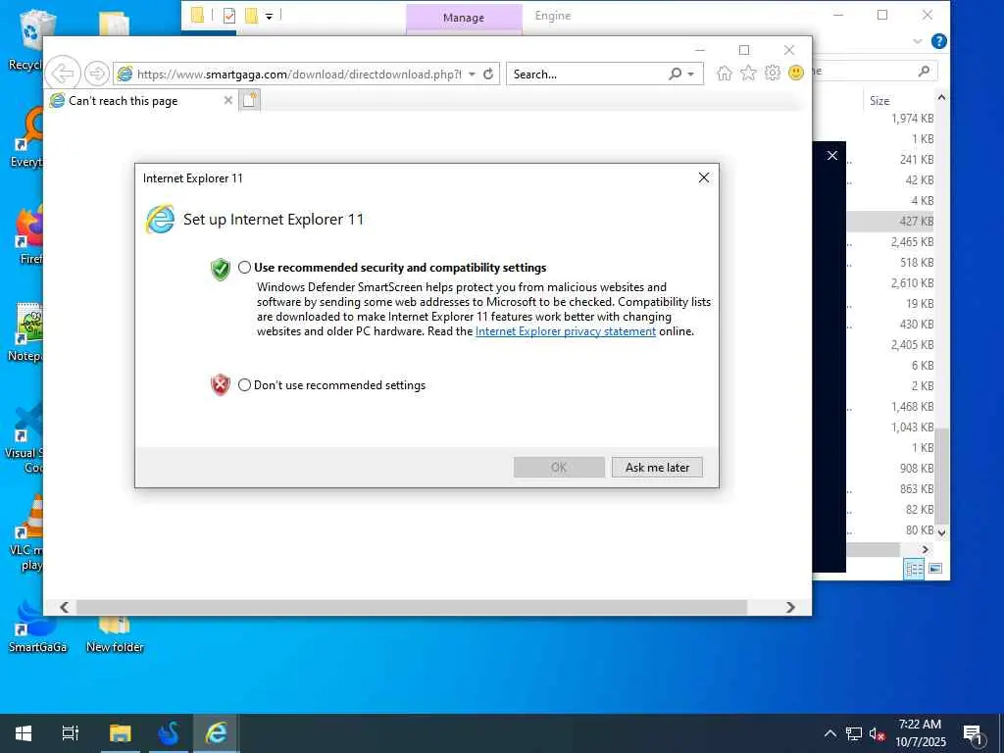Select the Firefox desktop shortcut
The width and height of the screenshot is (1004, 753).
[28, 233]
